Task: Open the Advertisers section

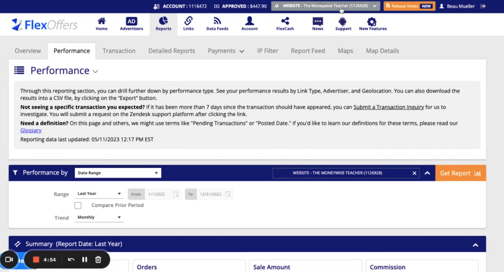Action: coord(132,24)
